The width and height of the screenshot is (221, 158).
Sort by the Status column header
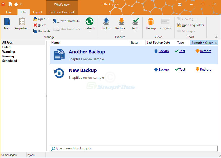pyautogui.click(x=137, y=43)
